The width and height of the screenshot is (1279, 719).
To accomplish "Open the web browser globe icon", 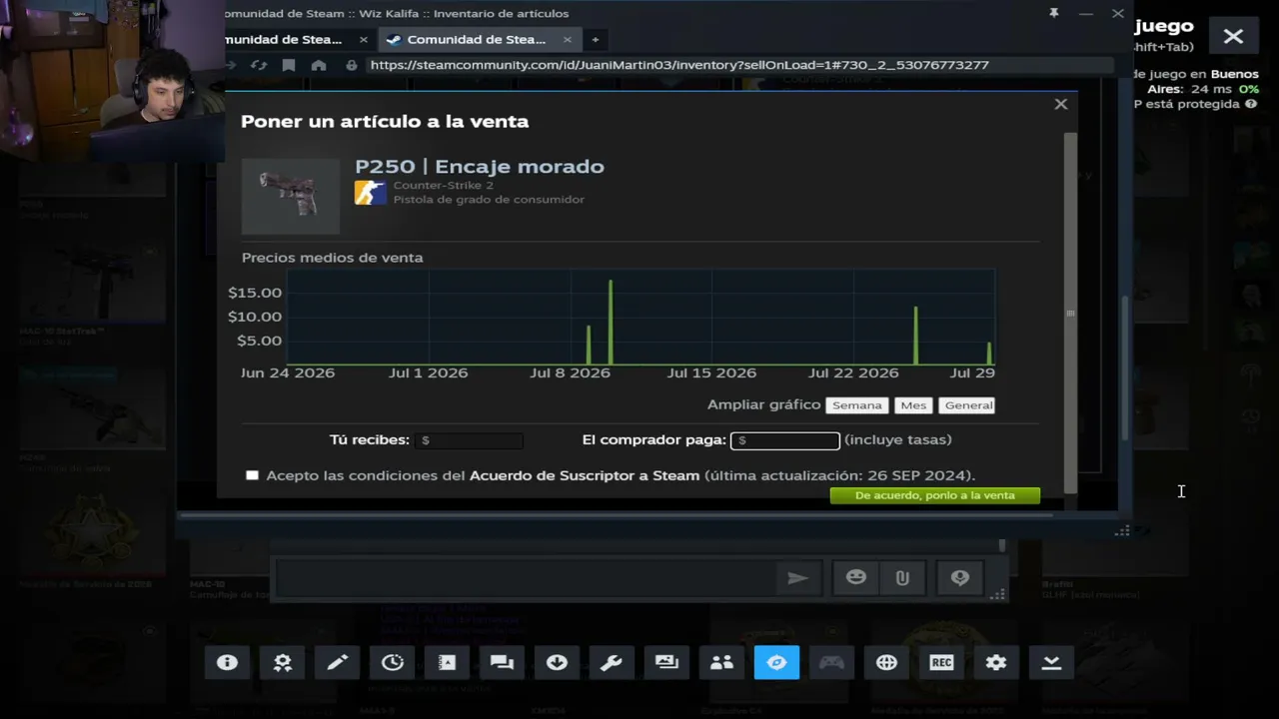I will pos(886,662).
